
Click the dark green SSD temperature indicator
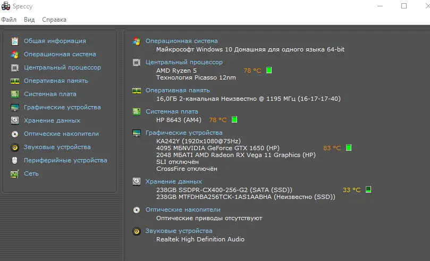[x=368, y=189]
